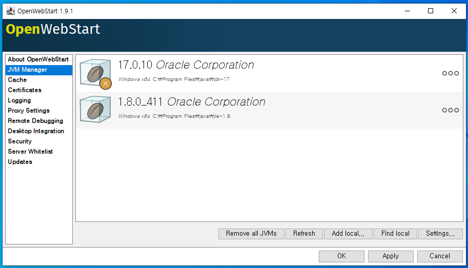The image size is (468, 268).
Task: Click the OpenWebStart banner logo
Action: [53, 30]
